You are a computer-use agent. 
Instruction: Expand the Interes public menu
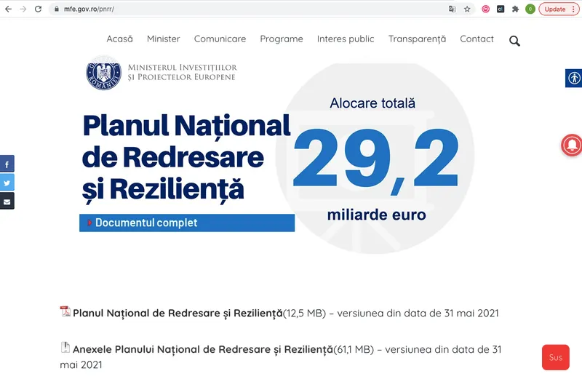click(346, 39)
